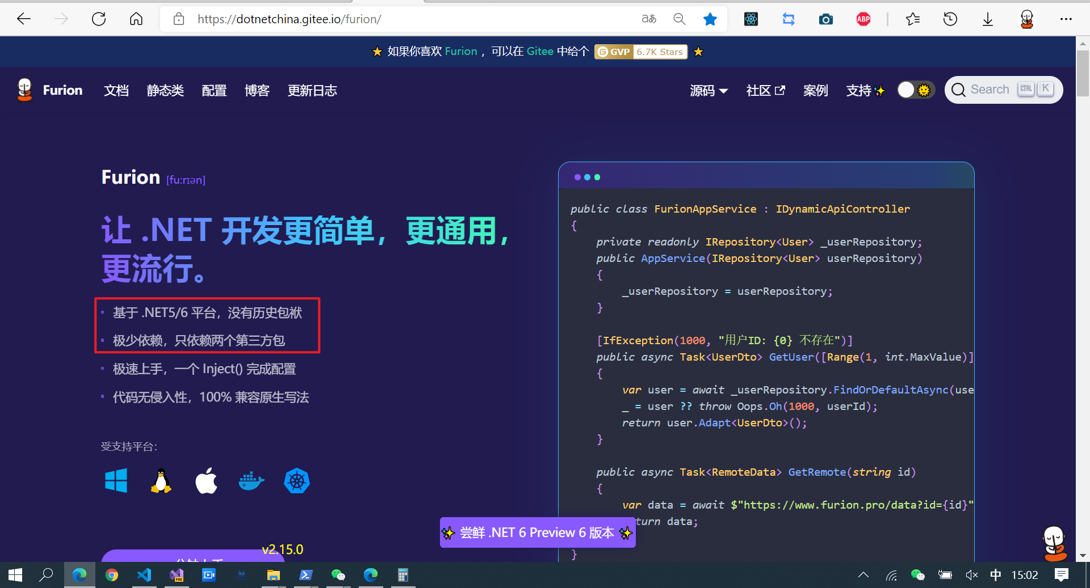Viewport: 1090px width, 588px height.
Task: Open the read aloud/translate icon in address bar
Action: pyautogui.click(x=649, y=19)
